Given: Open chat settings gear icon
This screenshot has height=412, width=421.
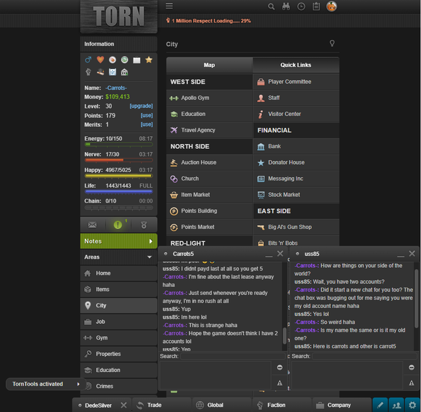Looking at the screenshot, I should [412, 405].
